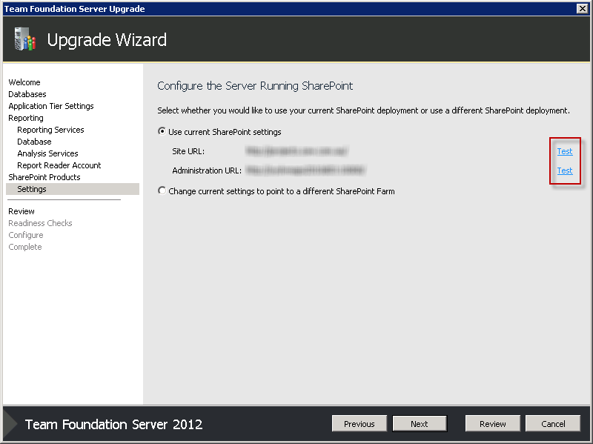Click the blurred Site URL value
Image resolution: width=593 pixels, height=444 pixels.
point(296,151)
